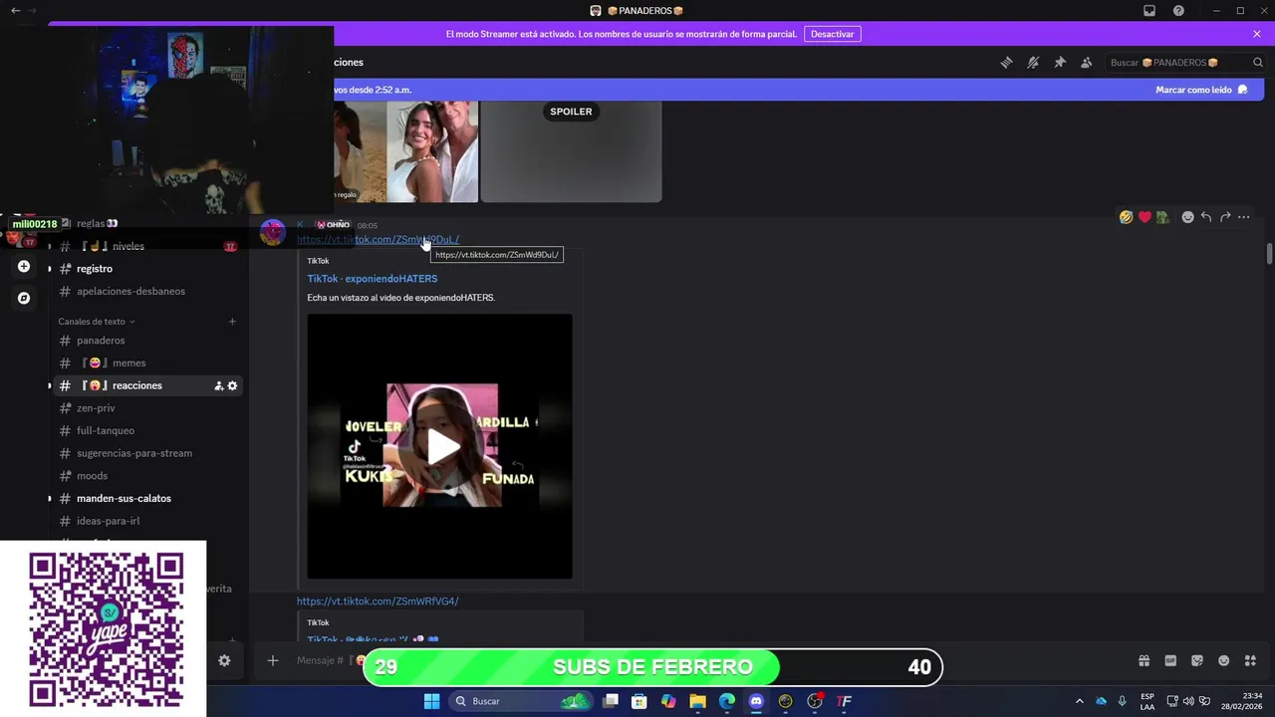This screenshot has height=717, width=1275.
Task: Toggle channel notification bell mute icon
Action: pos(1033,63)
